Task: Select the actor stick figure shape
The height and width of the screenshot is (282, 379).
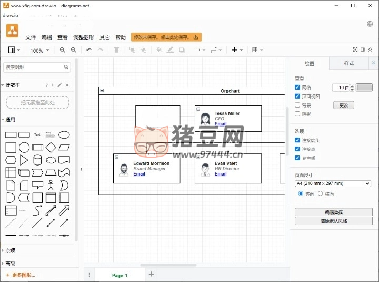Action: (51, 185)
